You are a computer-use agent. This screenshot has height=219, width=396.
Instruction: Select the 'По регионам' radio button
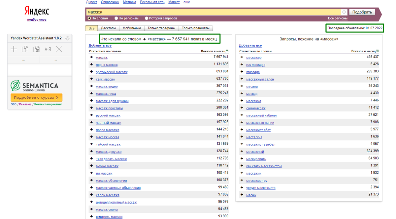(116, 18)
